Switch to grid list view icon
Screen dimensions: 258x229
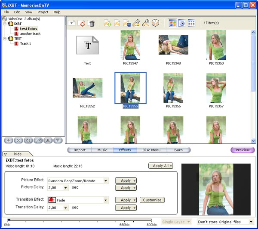coord(191,23)
